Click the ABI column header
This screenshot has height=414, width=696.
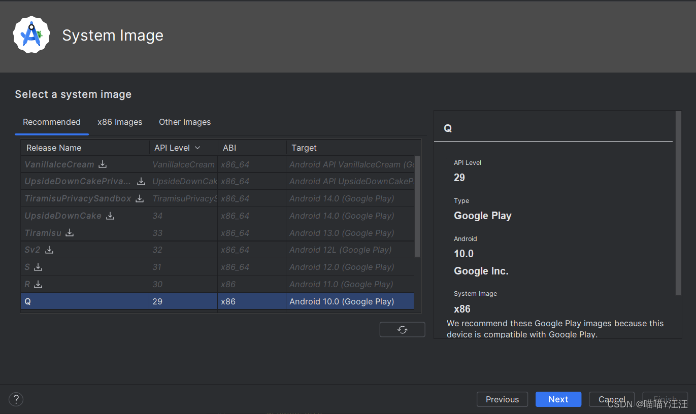point(252,148)
